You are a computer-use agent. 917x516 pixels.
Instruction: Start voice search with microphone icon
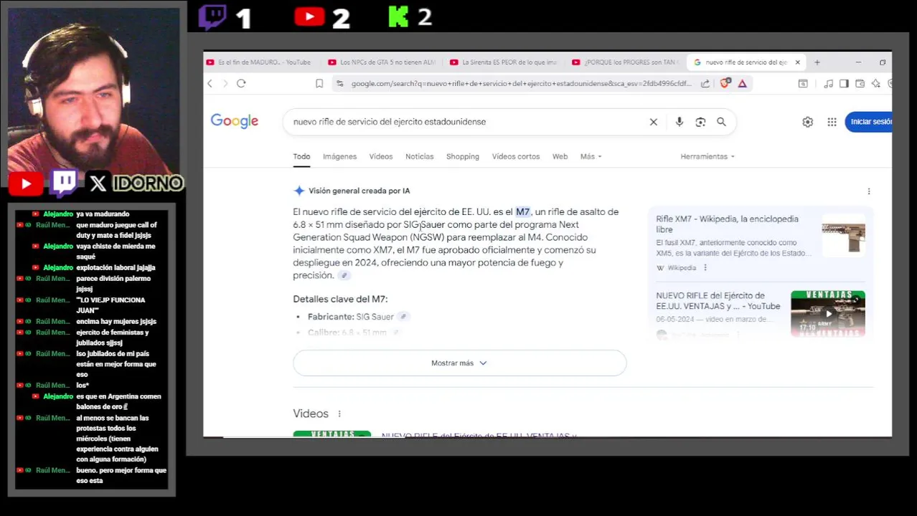click(679, 122)
